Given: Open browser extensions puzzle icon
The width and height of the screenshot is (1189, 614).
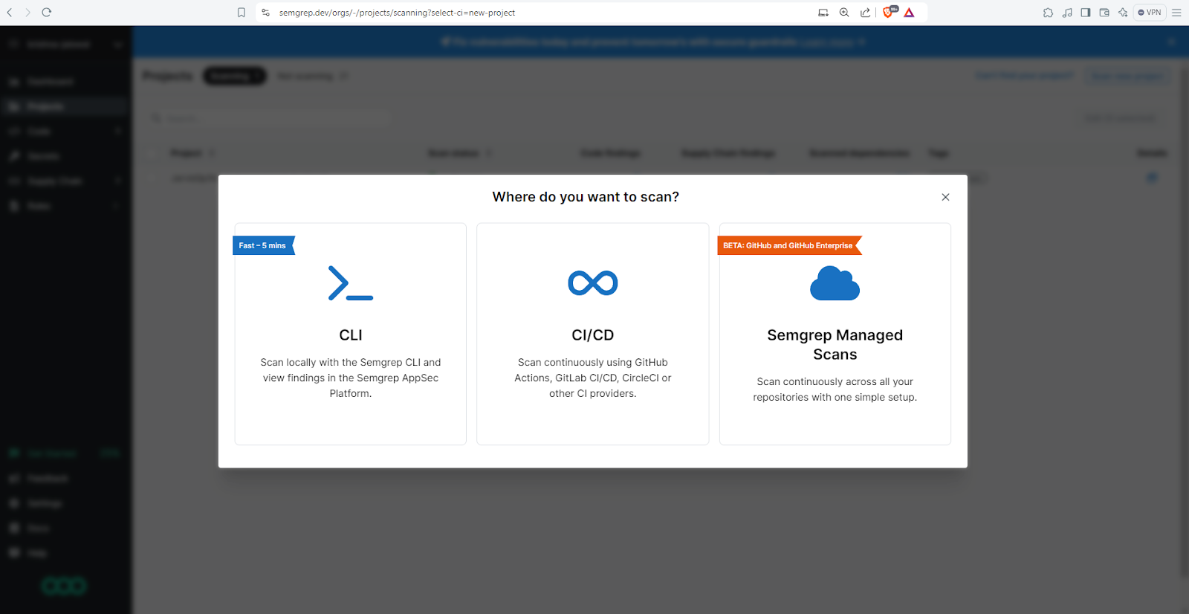Looking at the screenshot, I should pyautogui.click(x=1048, y=13).
